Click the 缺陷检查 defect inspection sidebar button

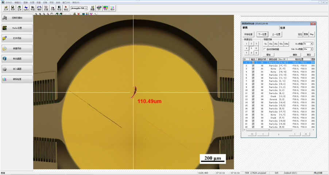(17, 79)
